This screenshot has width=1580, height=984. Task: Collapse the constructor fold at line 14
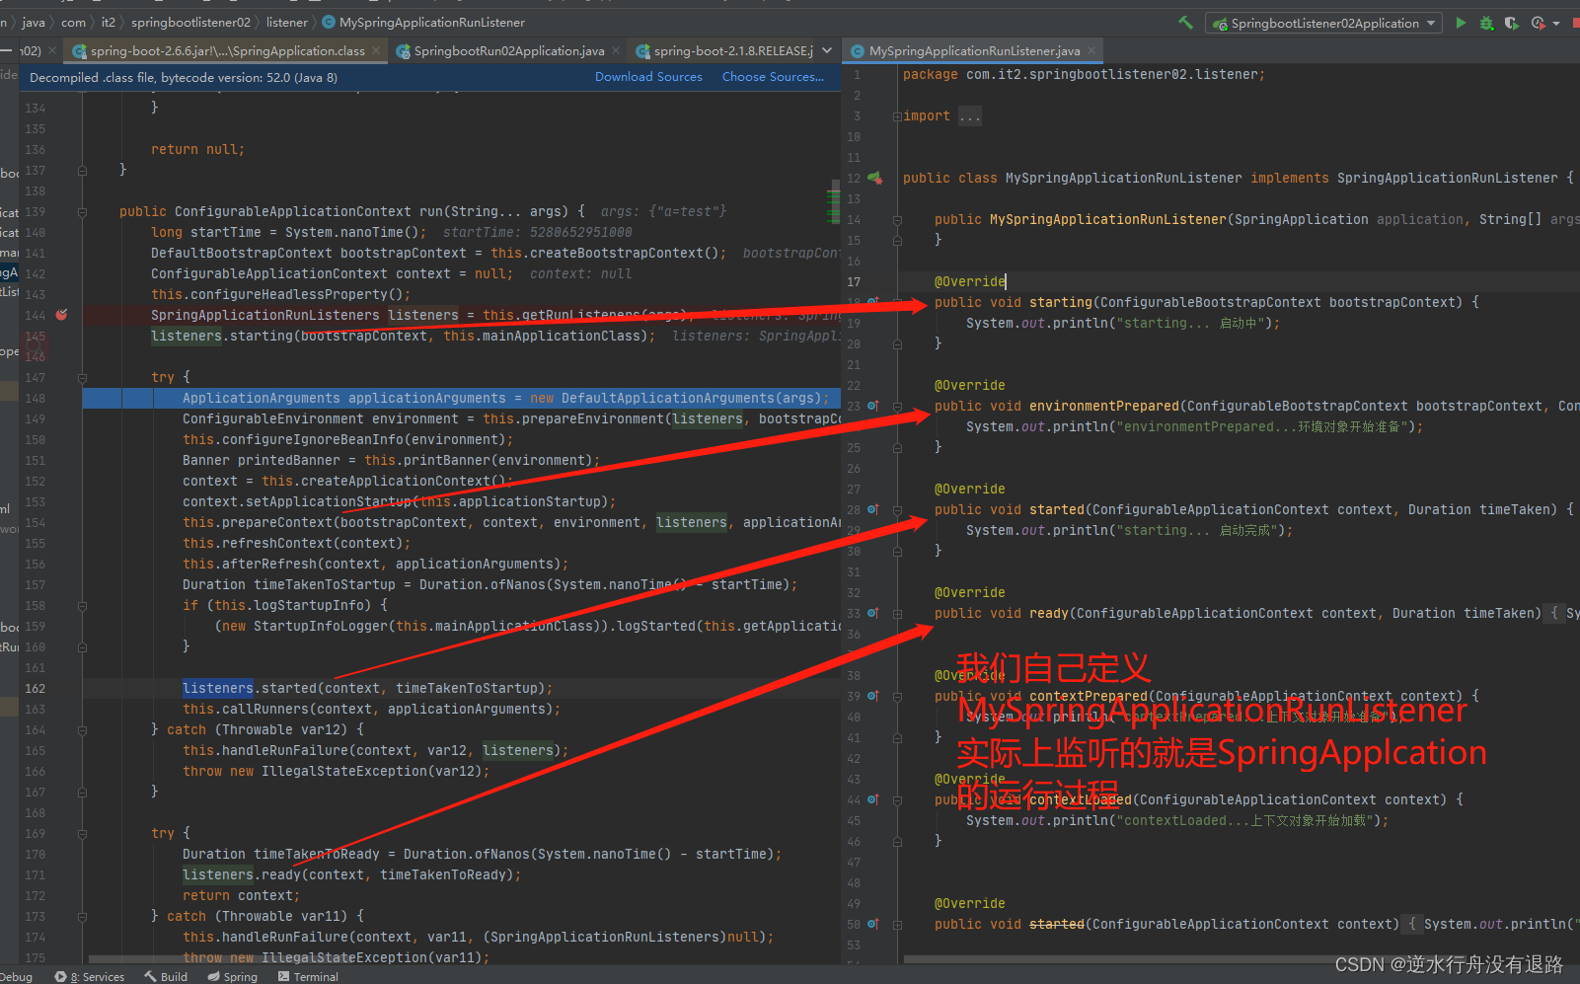point(897,220)
